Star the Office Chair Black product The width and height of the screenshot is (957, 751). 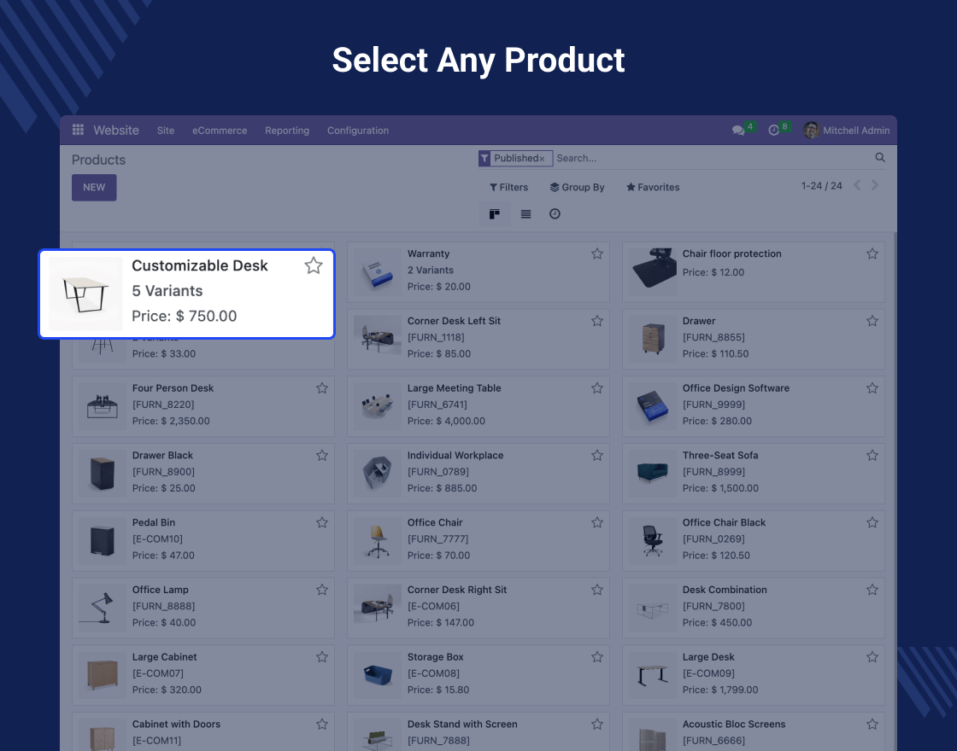tap(872, 522)
